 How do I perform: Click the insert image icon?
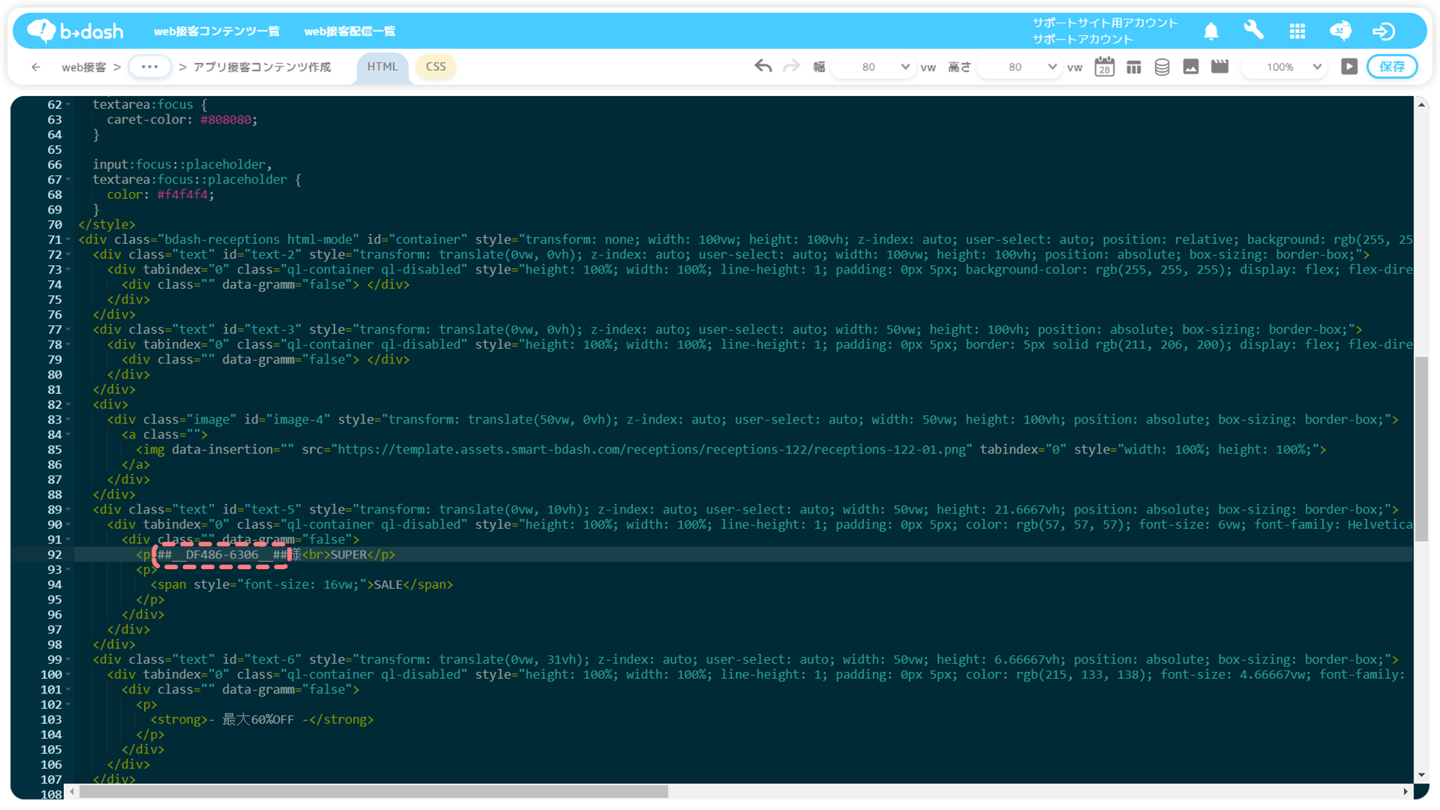[1190, 67]
